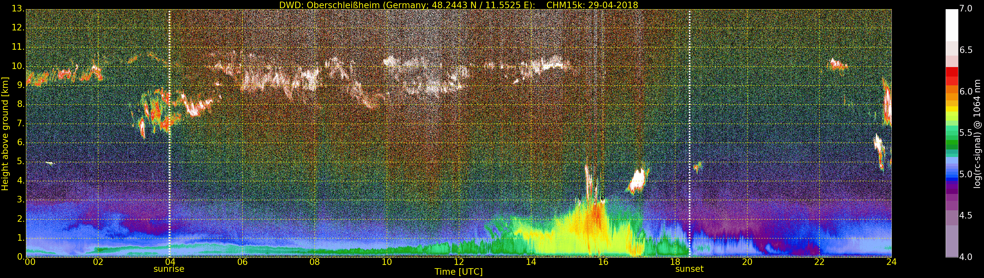Click the '4.5' colorbar value
The width and height of the screenshot is (984, 278).
(x=966, y=216)
